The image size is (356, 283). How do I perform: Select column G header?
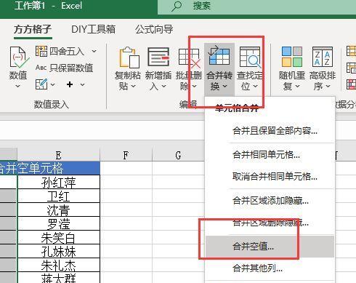[x=178, y=155]
